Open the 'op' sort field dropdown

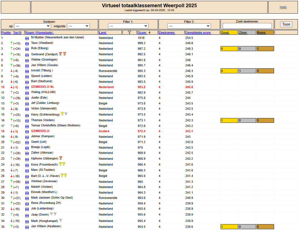pos(32,26)
